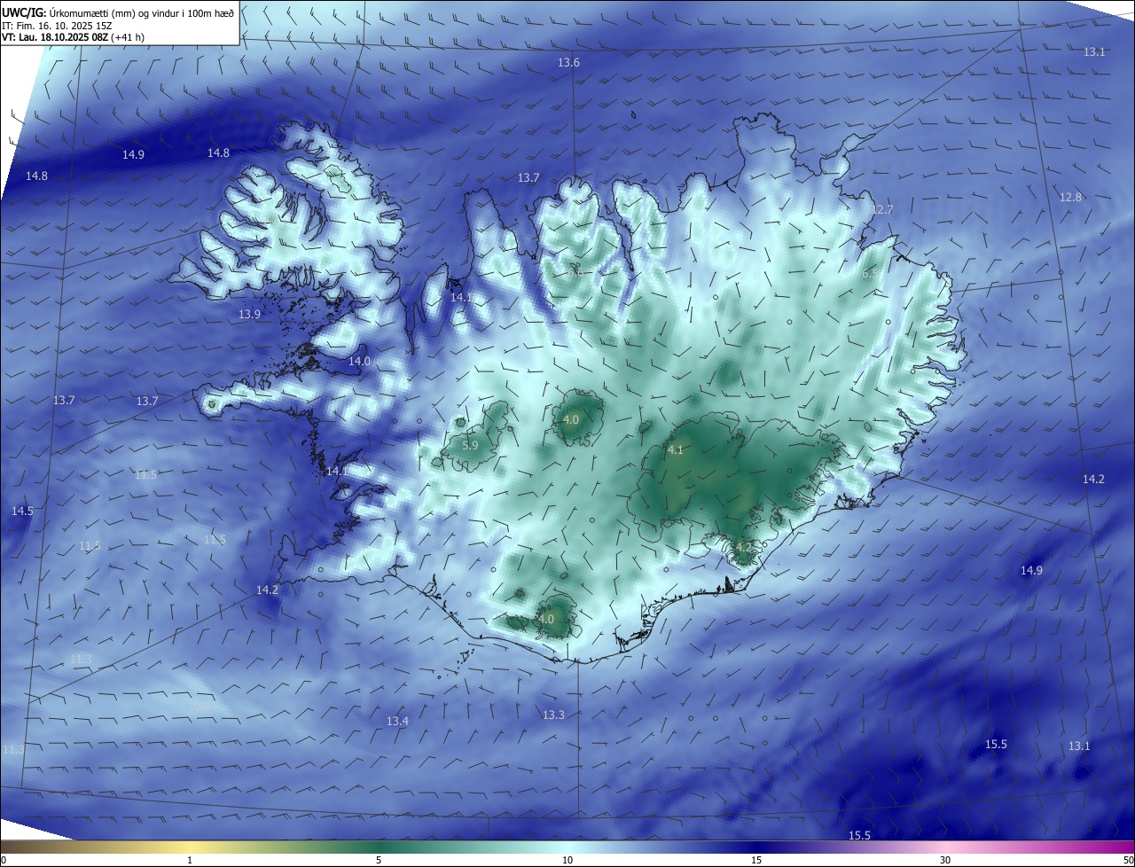Click the 4.1 value label
Screen dimensions: 1135x867
(x=675, y=449)
